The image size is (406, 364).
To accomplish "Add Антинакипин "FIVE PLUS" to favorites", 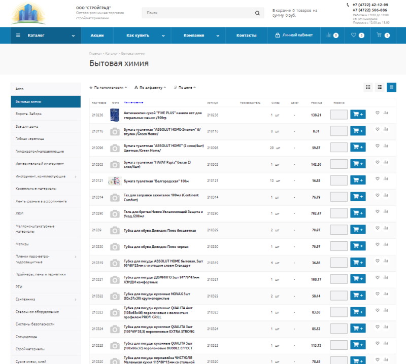I will tap(377, 113).
